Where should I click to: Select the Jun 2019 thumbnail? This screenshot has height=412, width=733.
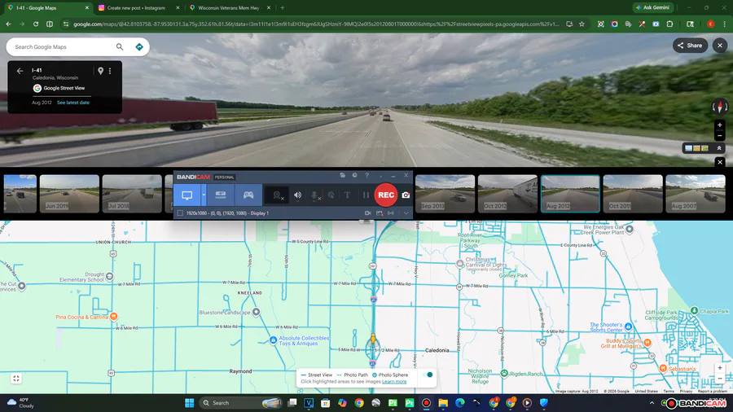click(x=69, y=194)
